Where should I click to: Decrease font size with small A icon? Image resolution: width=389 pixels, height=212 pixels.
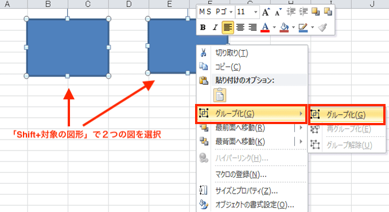(x=278, y=11)
